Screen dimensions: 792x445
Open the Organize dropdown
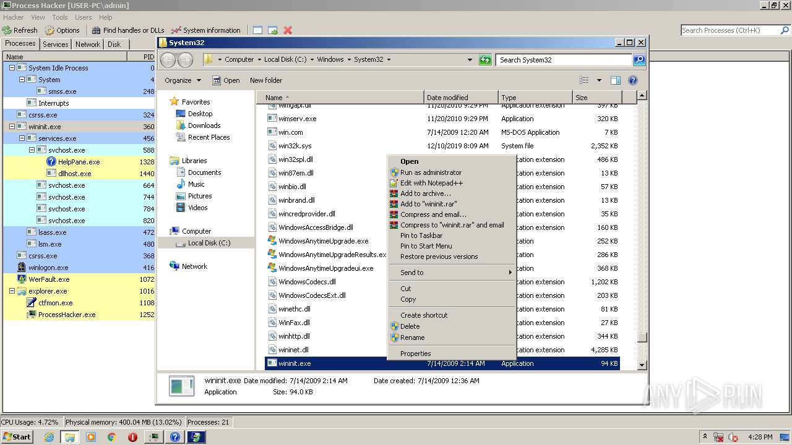click(183, 80)
